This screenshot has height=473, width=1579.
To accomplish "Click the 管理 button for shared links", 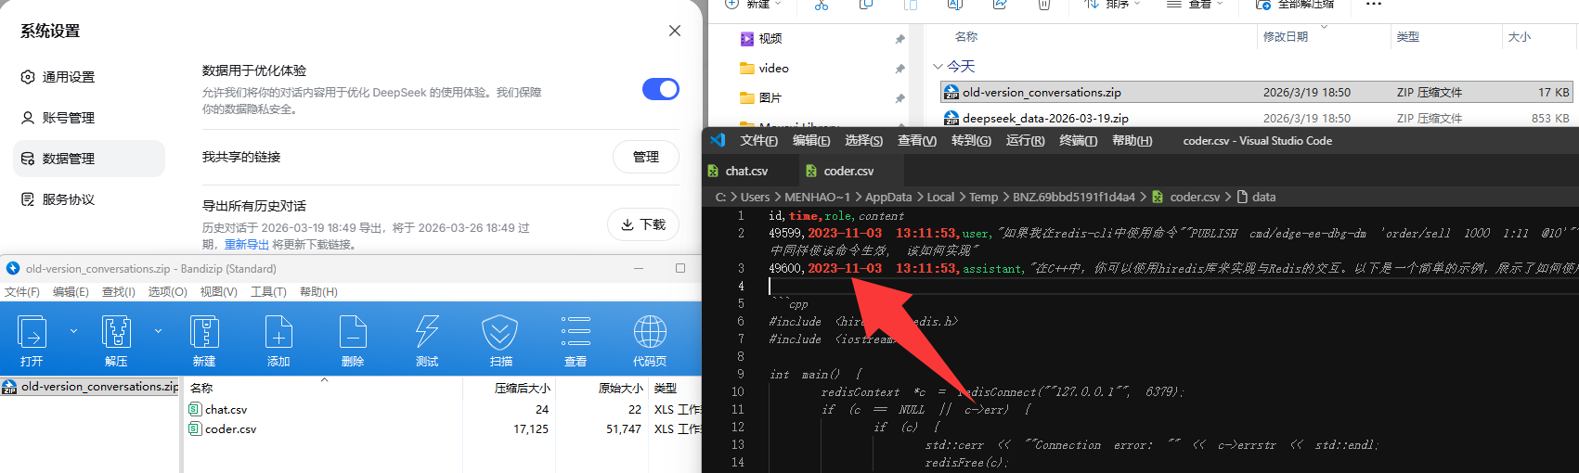I will click(646, 157).
